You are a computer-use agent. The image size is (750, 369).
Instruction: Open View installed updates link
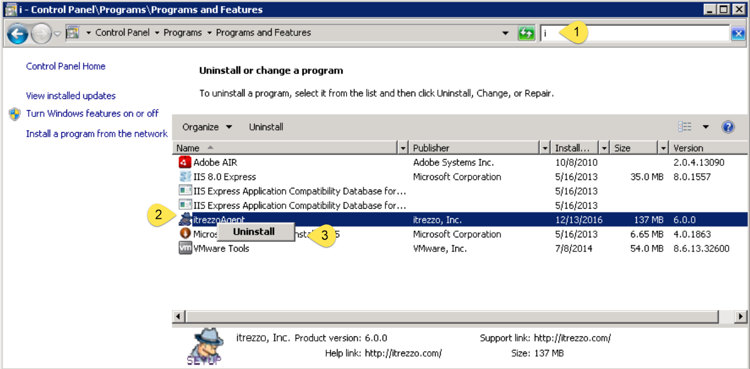click(71, 96)
